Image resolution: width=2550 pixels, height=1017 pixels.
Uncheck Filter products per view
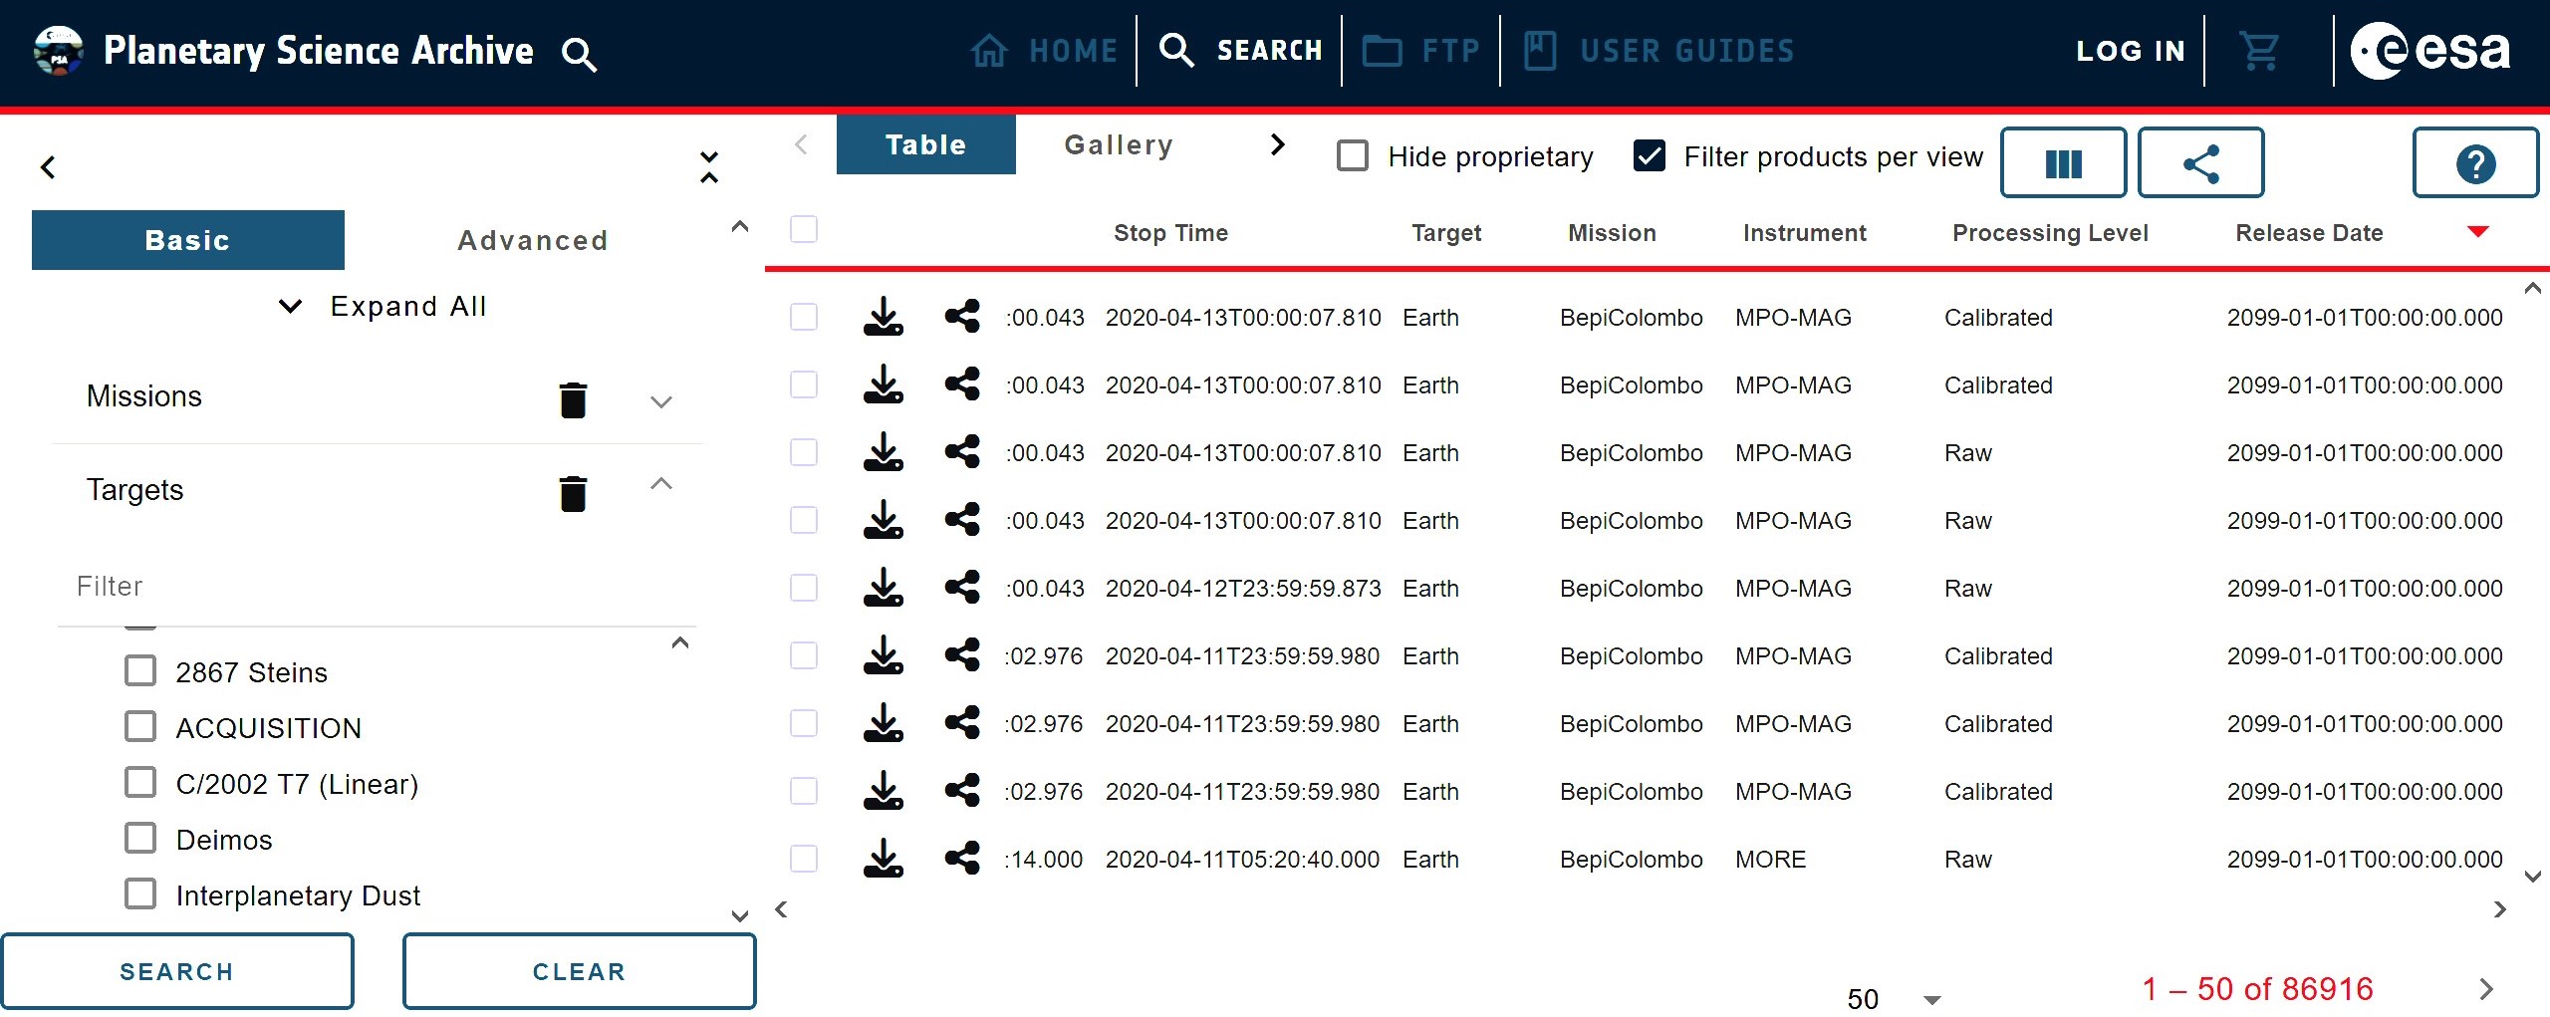point(1650,156)
